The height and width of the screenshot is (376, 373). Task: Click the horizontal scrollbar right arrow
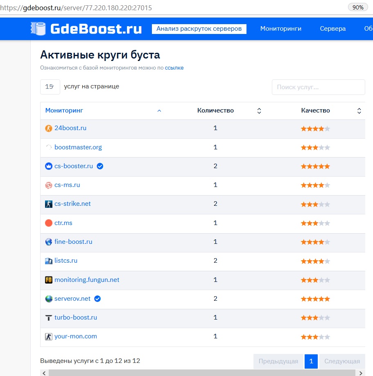click(361, 373)
